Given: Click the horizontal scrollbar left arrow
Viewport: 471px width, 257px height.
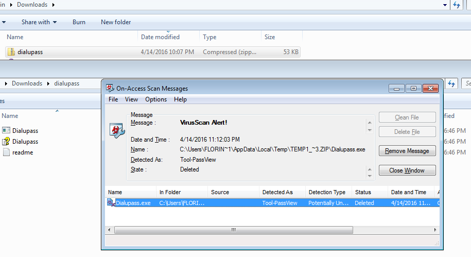Looking at the screenshot, I should (109, 230).
